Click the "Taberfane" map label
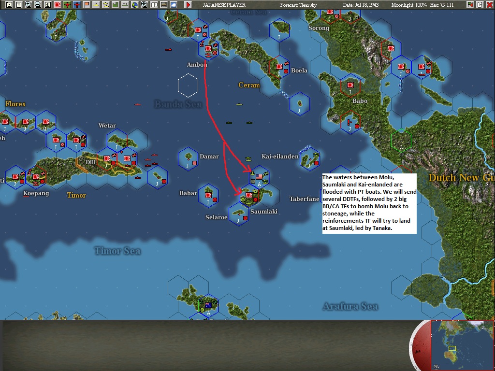This screenshot has width=495, height=371. (305, 199)
